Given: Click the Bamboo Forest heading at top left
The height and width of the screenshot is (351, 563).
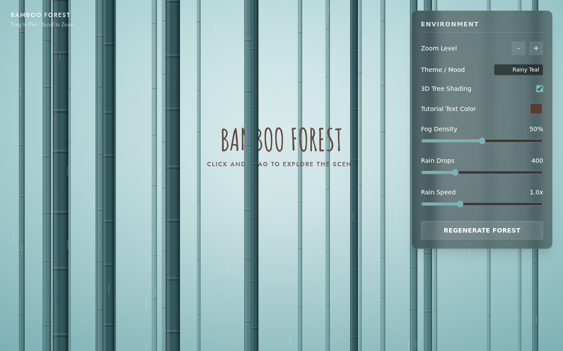Looking at the screenshot, I should (40, 15).
